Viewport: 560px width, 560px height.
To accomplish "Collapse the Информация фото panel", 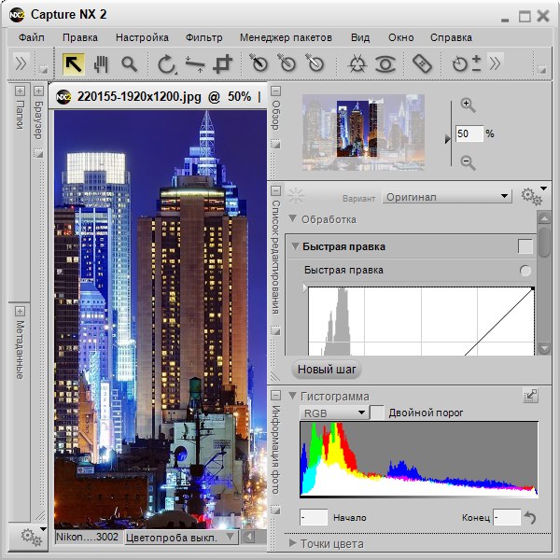I will [275, 395].
